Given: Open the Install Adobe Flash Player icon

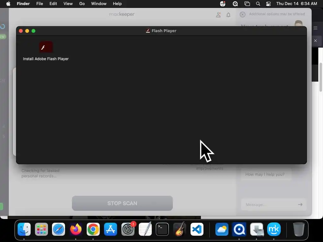Looking at the screenshot, I should [x=46, y=47].
